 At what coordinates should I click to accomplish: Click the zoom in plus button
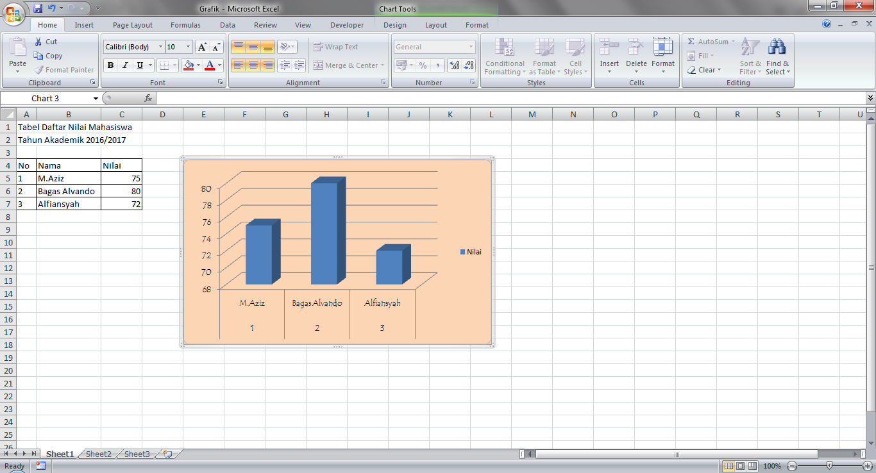(867, 466)
